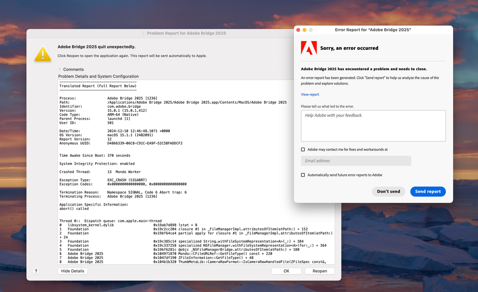Click Reopen button
478x292 pixels.
point(320,271)
